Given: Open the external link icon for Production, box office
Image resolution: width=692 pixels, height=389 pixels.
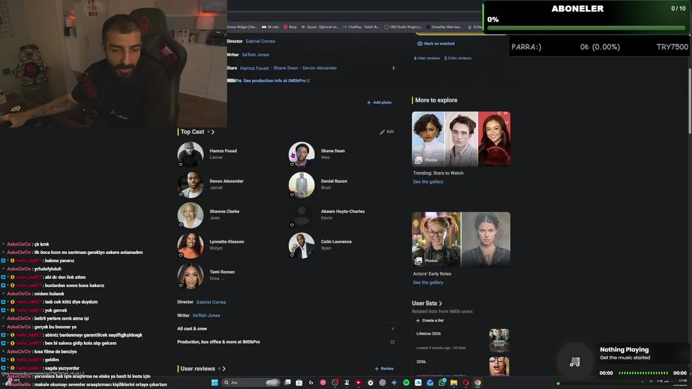Looking at the screenshot, I should pyautogui.click(x=392, y=342).
